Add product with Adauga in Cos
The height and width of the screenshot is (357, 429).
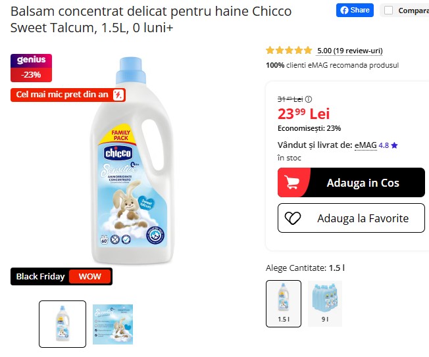[x=351, y=182]
